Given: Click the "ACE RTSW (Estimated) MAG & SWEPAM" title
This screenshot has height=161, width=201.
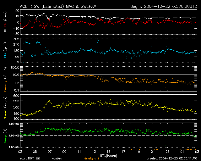Looking at the screenshot, I should 58,6.
